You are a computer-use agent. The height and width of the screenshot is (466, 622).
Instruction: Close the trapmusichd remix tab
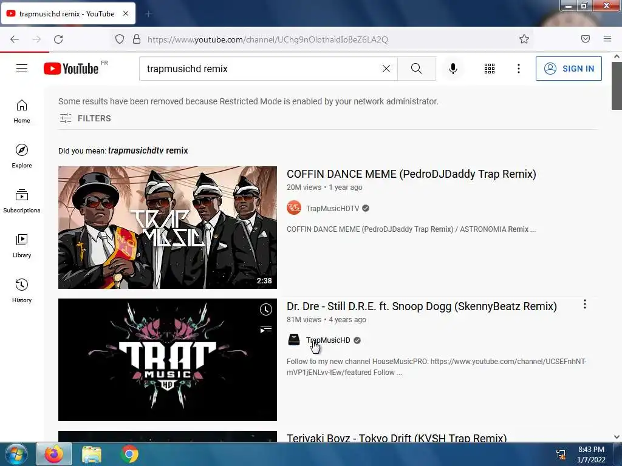pos(125,13)
